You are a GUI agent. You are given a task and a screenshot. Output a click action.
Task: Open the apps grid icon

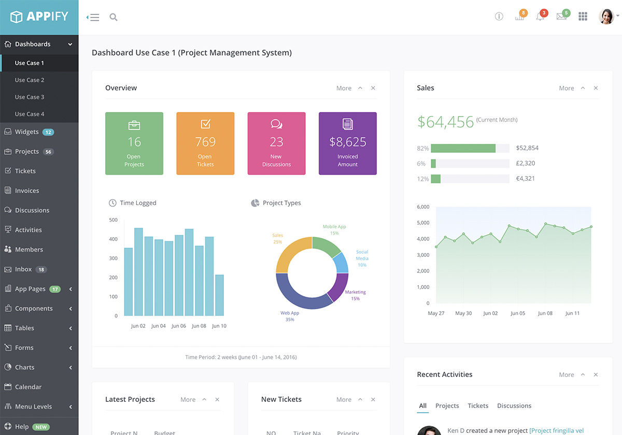click(x=583, y=16)
